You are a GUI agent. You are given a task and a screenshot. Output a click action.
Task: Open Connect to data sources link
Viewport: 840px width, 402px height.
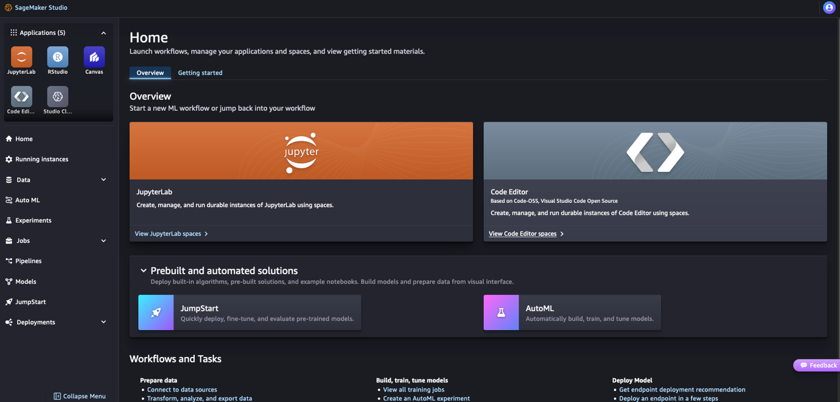[182, 390]
